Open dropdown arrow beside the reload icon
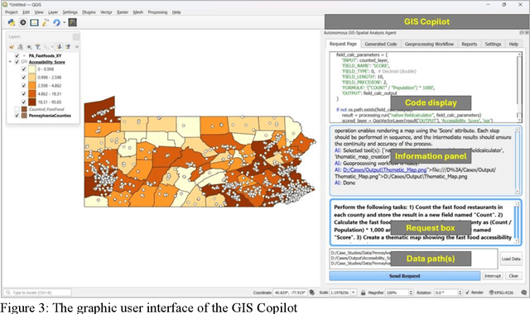Screen dimensions: 530x314 pyautogui.click(x=64, y=22)
